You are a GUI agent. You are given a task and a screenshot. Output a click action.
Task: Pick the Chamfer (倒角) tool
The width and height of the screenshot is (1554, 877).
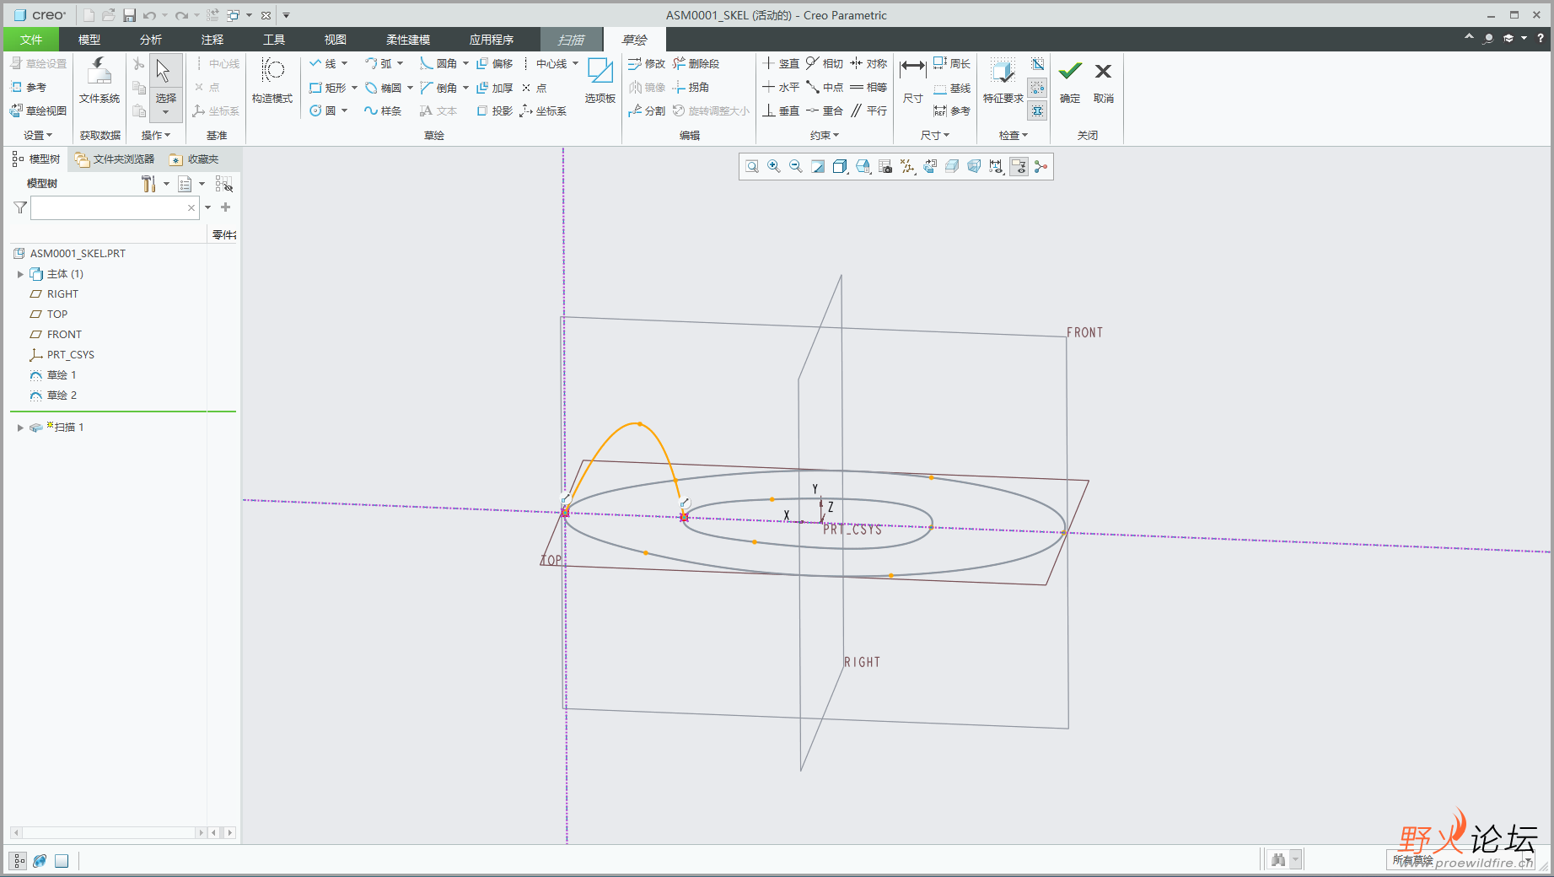[438, 88]
